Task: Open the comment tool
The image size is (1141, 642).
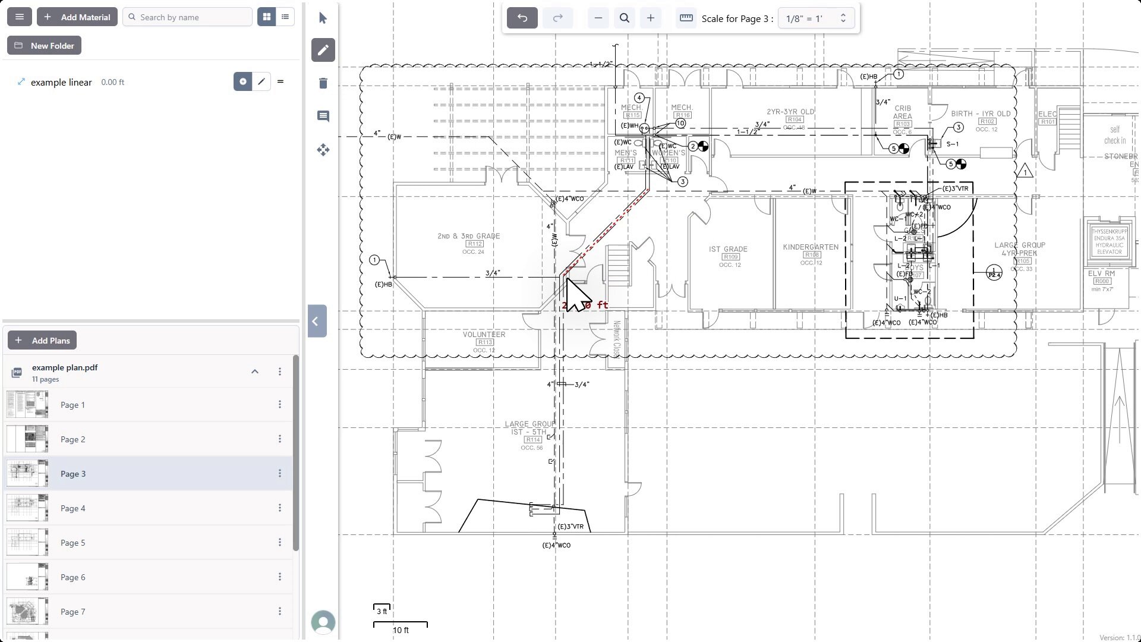Action: [323, 116]
